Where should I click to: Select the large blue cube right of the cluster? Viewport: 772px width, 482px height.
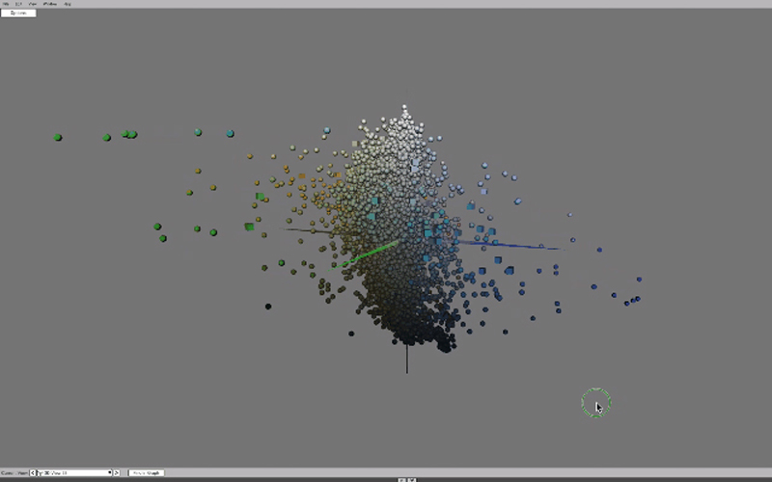(x=509, y=271)
